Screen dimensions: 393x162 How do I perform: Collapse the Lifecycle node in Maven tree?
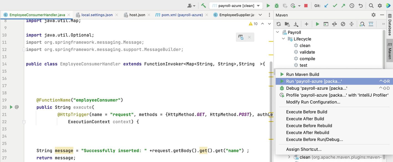click(x=283, y=39)
